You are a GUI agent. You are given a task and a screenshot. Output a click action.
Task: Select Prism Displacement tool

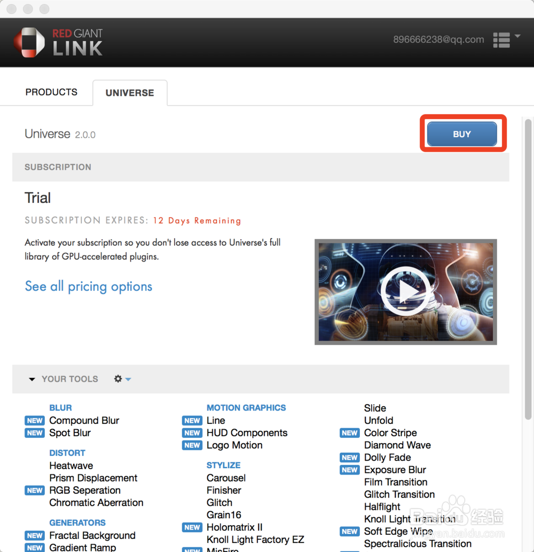(x=93, y=478)
